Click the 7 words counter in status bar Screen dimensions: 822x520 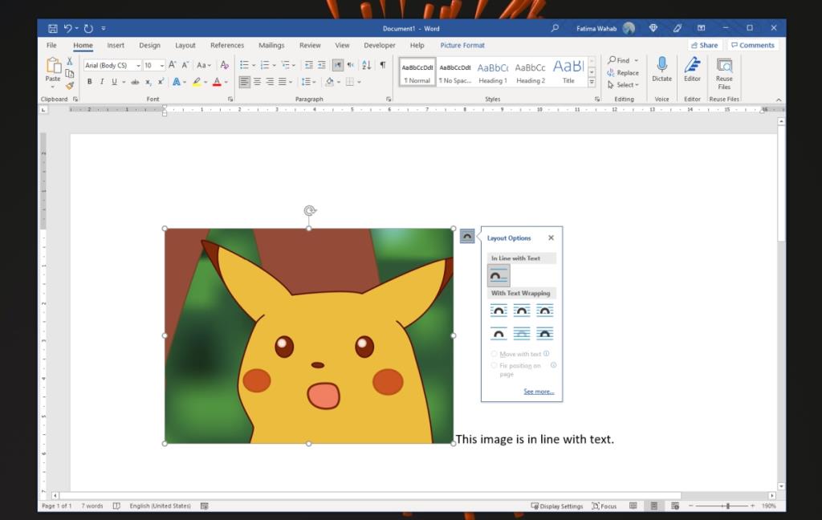[x=91, y=506]
